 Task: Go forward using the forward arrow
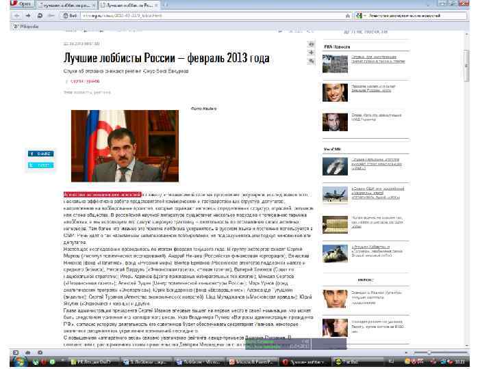[x=28, y=15]
